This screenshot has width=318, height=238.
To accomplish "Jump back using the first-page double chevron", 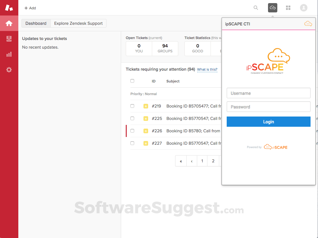I will pyautogui.click(x=181, y=161).
